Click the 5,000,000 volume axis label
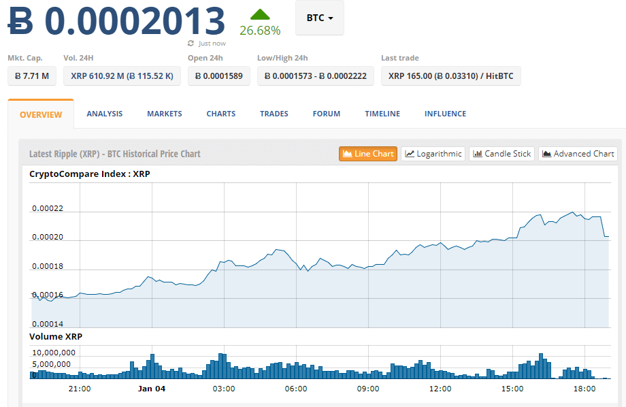 (51, 364)
